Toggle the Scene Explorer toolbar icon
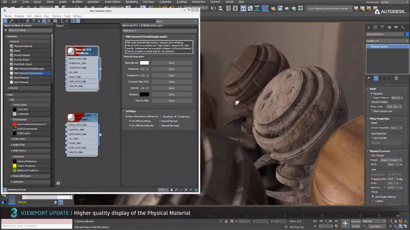 pyautogui.click(x=228, y=8)
